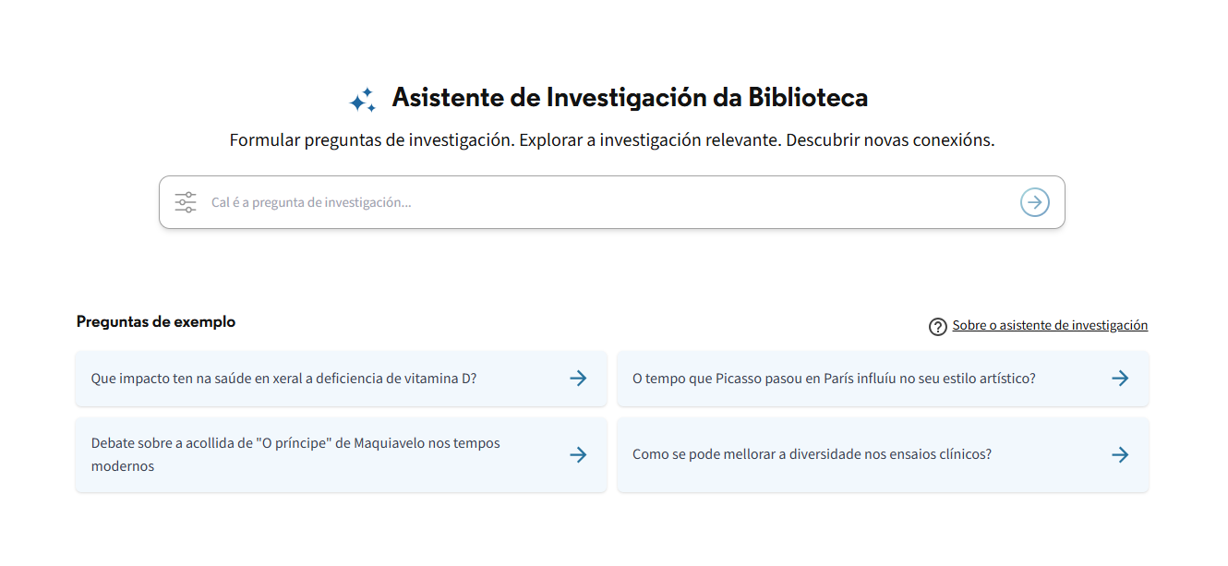The image size is (1228, 566).
Task: Click the sparkle icon beside the page title
Action: click(x=362, y=100)
